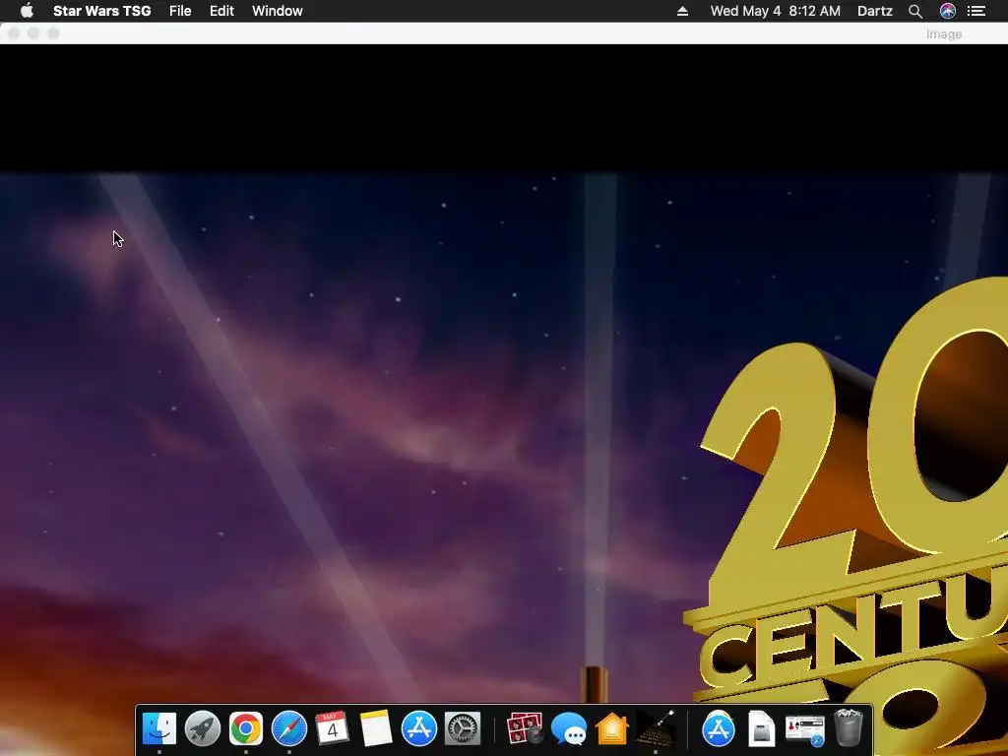Open App Store icon beside Notes
1008x756 pixels.
419,728
